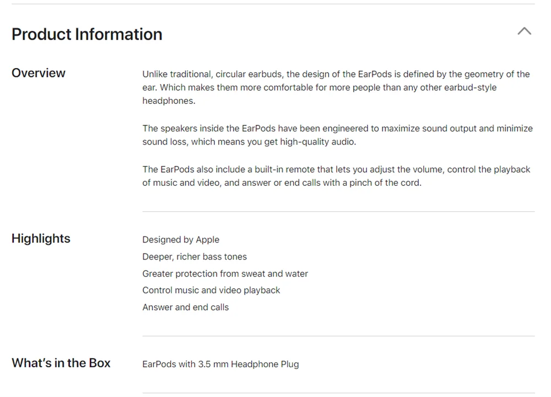This screenshot has width=551, height=397.
Task: Click the divider under the What's in the Box row
Action: point(338,393)
